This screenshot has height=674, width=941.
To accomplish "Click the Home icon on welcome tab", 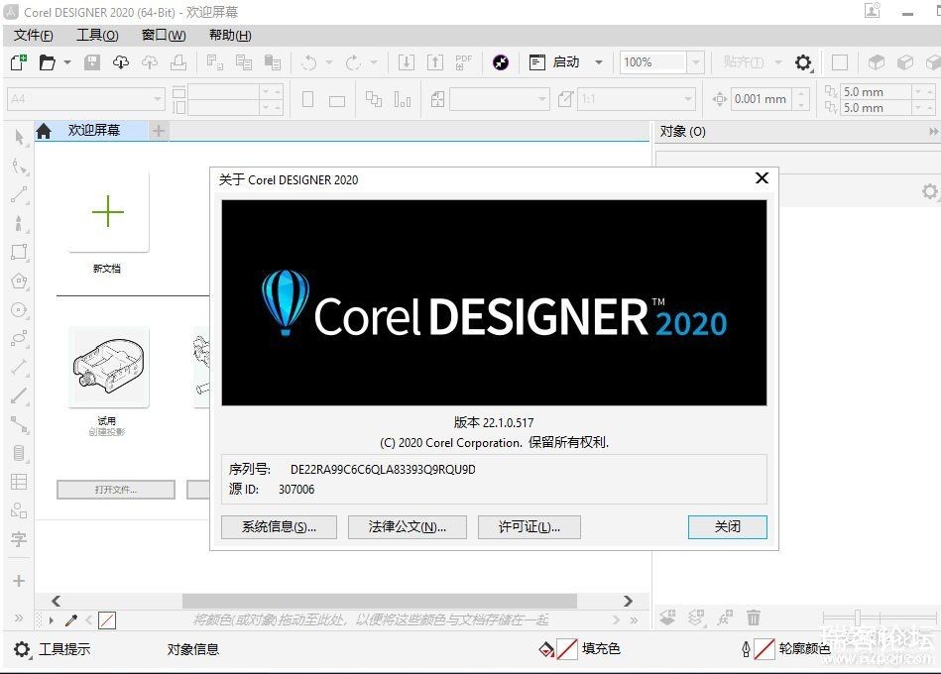I will coord(44,131).
